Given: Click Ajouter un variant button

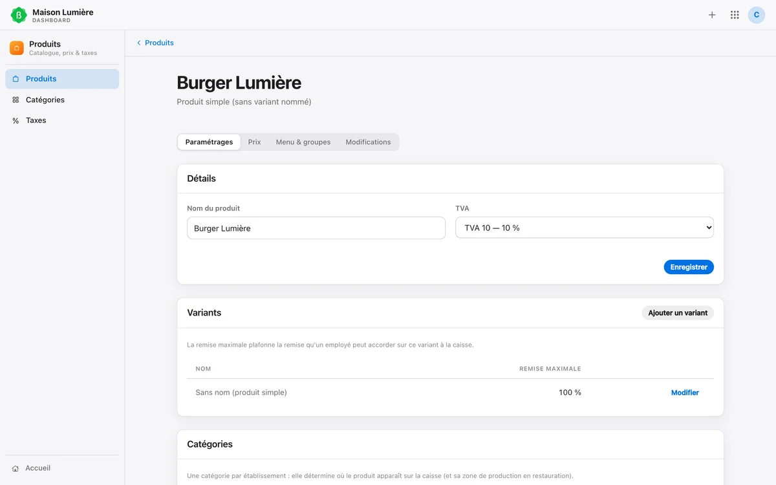Looking at the screenshot, I should click(x=678, y=313).
